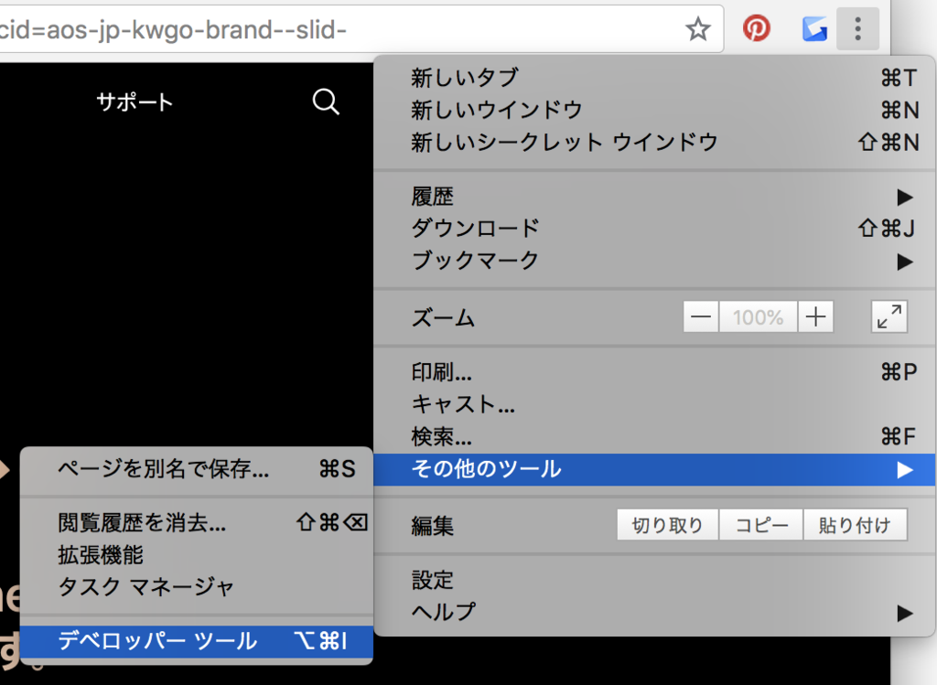Expand the ブックマーク submenu

point(654,261)
